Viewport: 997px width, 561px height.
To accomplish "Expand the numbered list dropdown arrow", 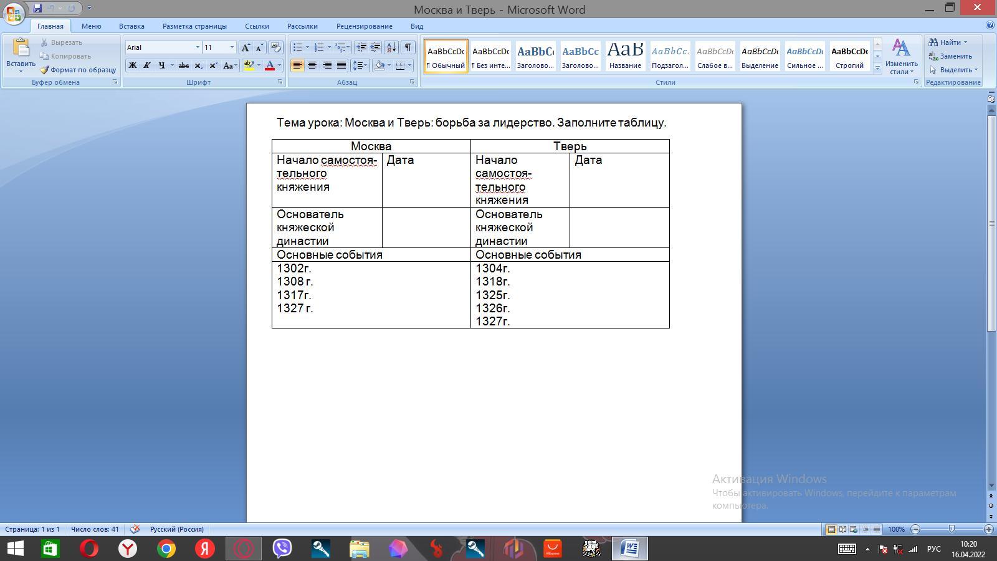I will [329, 47].
